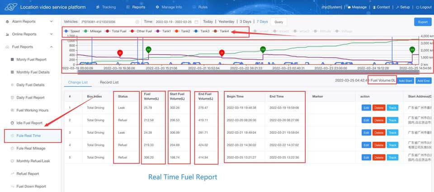Collapse the Fuel Reports section
This screenshot has height=192, width=434.
point(51,47)
